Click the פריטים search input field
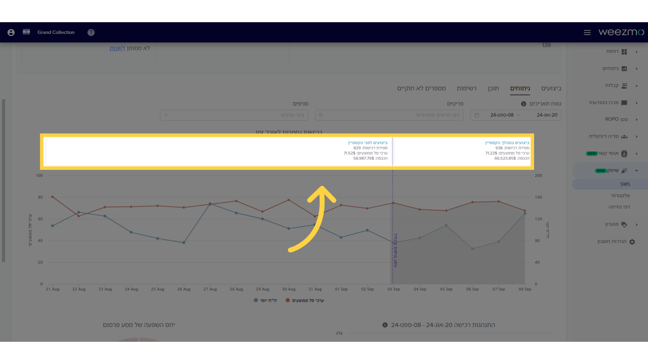This screenshot has width=648, height=364. click(x=389, y=115)
